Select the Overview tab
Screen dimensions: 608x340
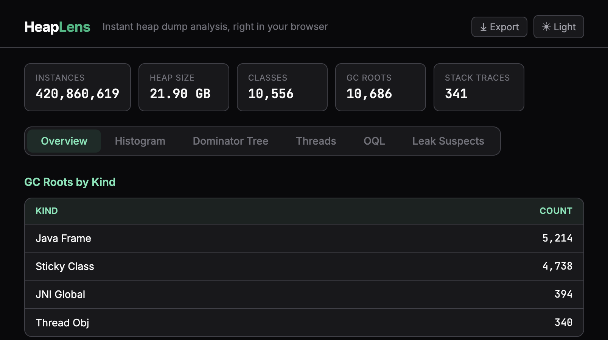(64, 141)
